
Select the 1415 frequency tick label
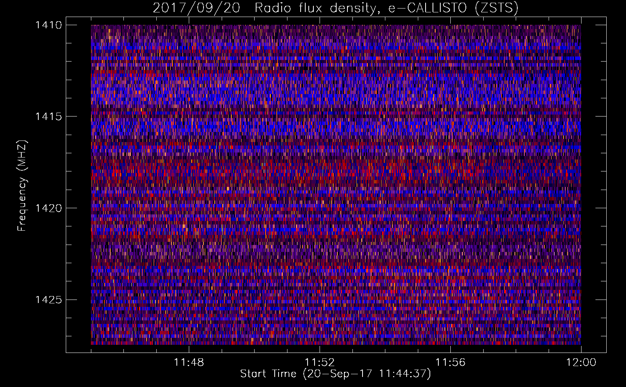point(48,116)
